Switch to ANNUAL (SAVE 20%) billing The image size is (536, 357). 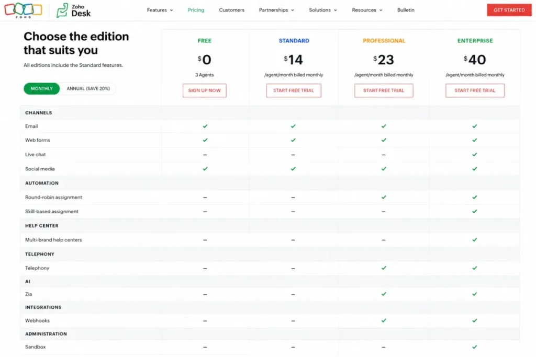tap(88, 89)
